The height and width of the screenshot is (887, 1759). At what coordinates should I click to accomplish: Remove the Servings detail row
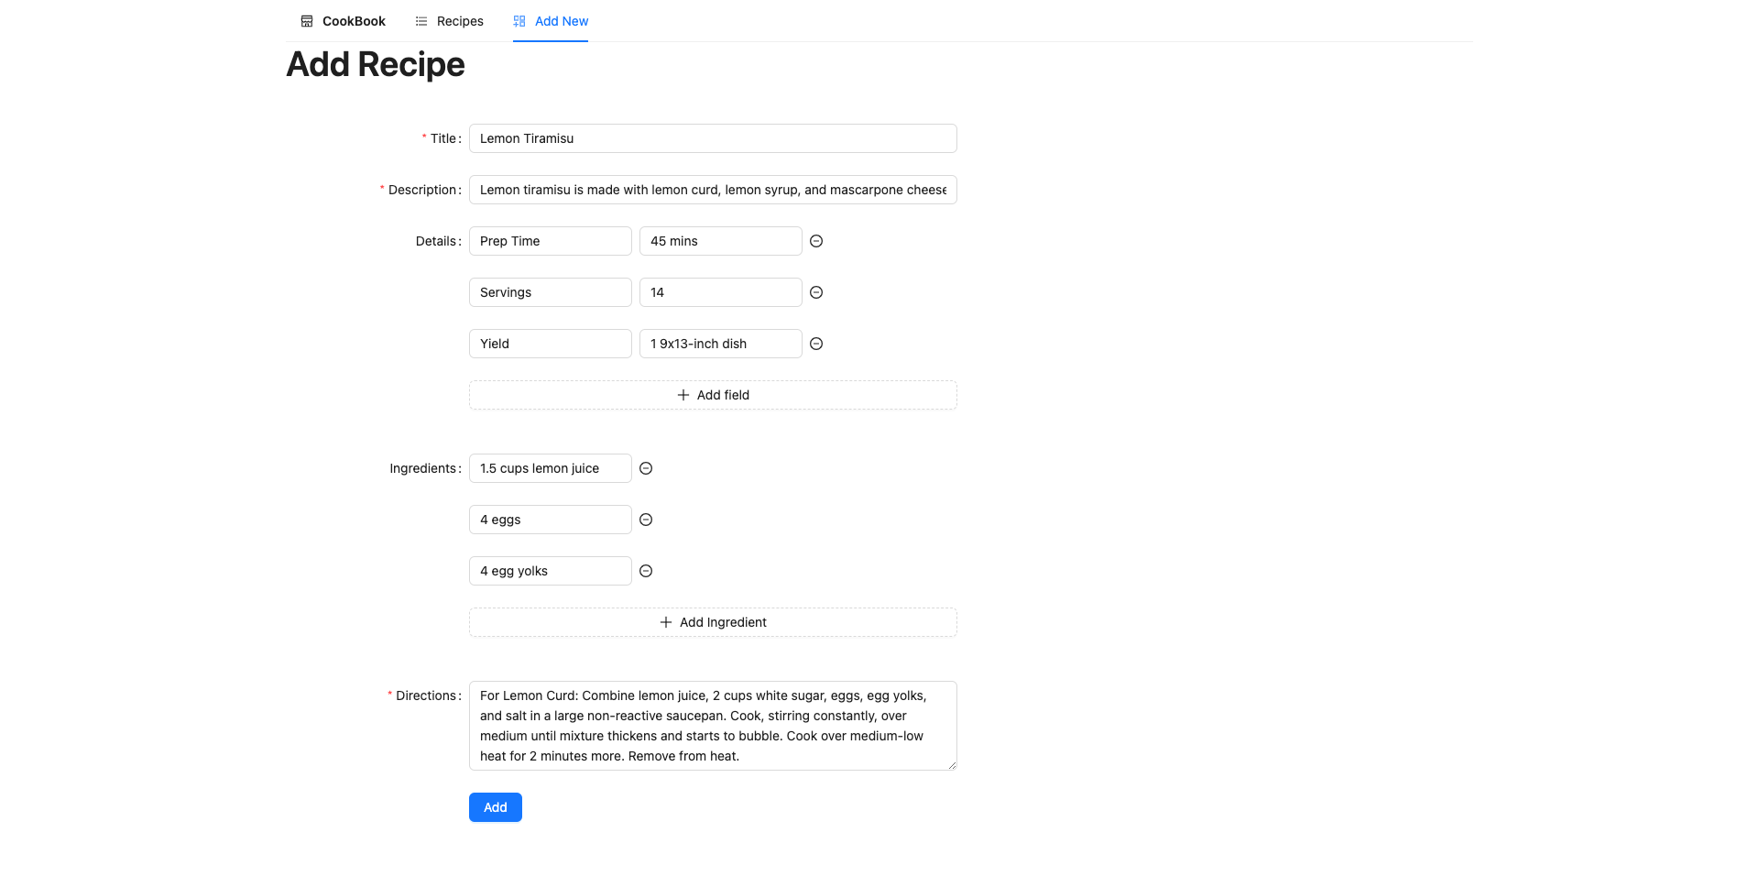(816, 292)
